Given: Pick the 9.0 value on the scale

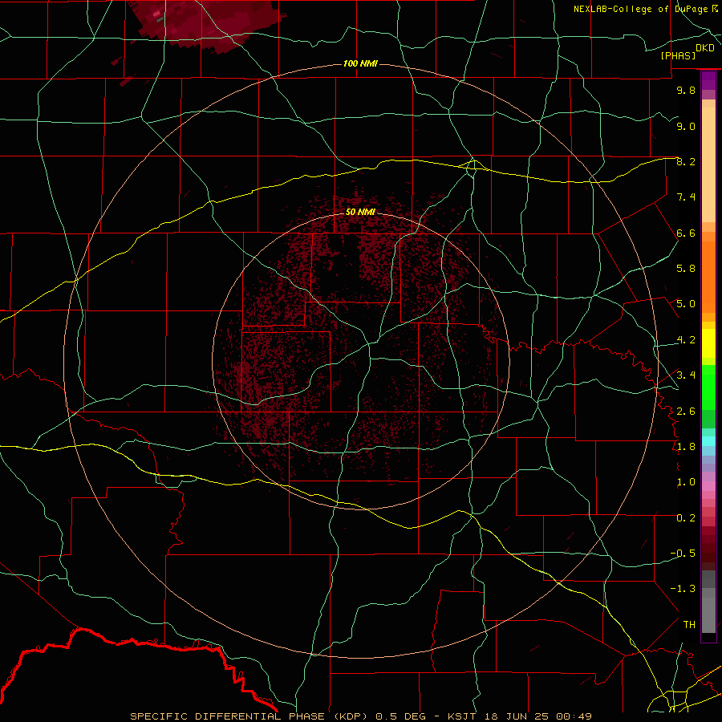Looking at the screenshot, I should click(x=686, y=126).
